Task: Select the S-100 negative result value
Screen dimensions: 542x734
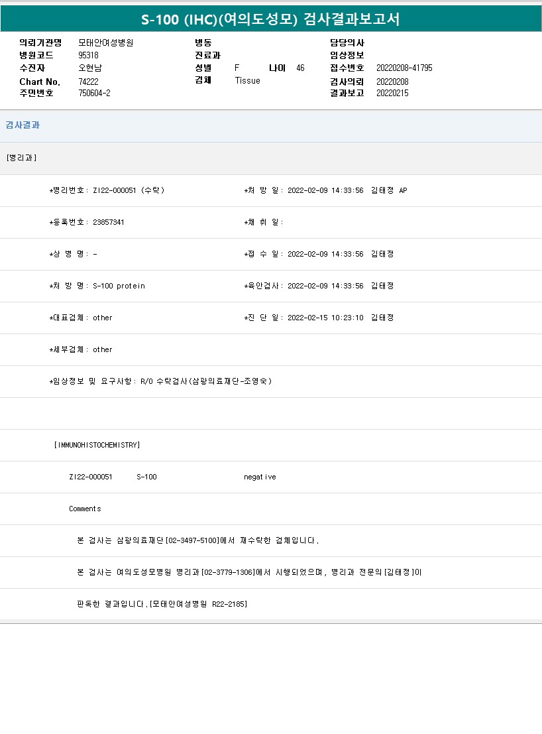Action: 260,477
